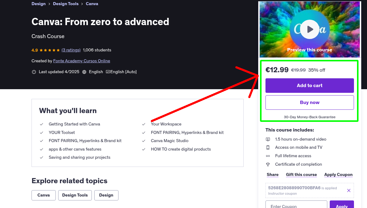Click the play preview icon on the course video
The height and width of the screenshot is (208, 367).
(309, 29)
